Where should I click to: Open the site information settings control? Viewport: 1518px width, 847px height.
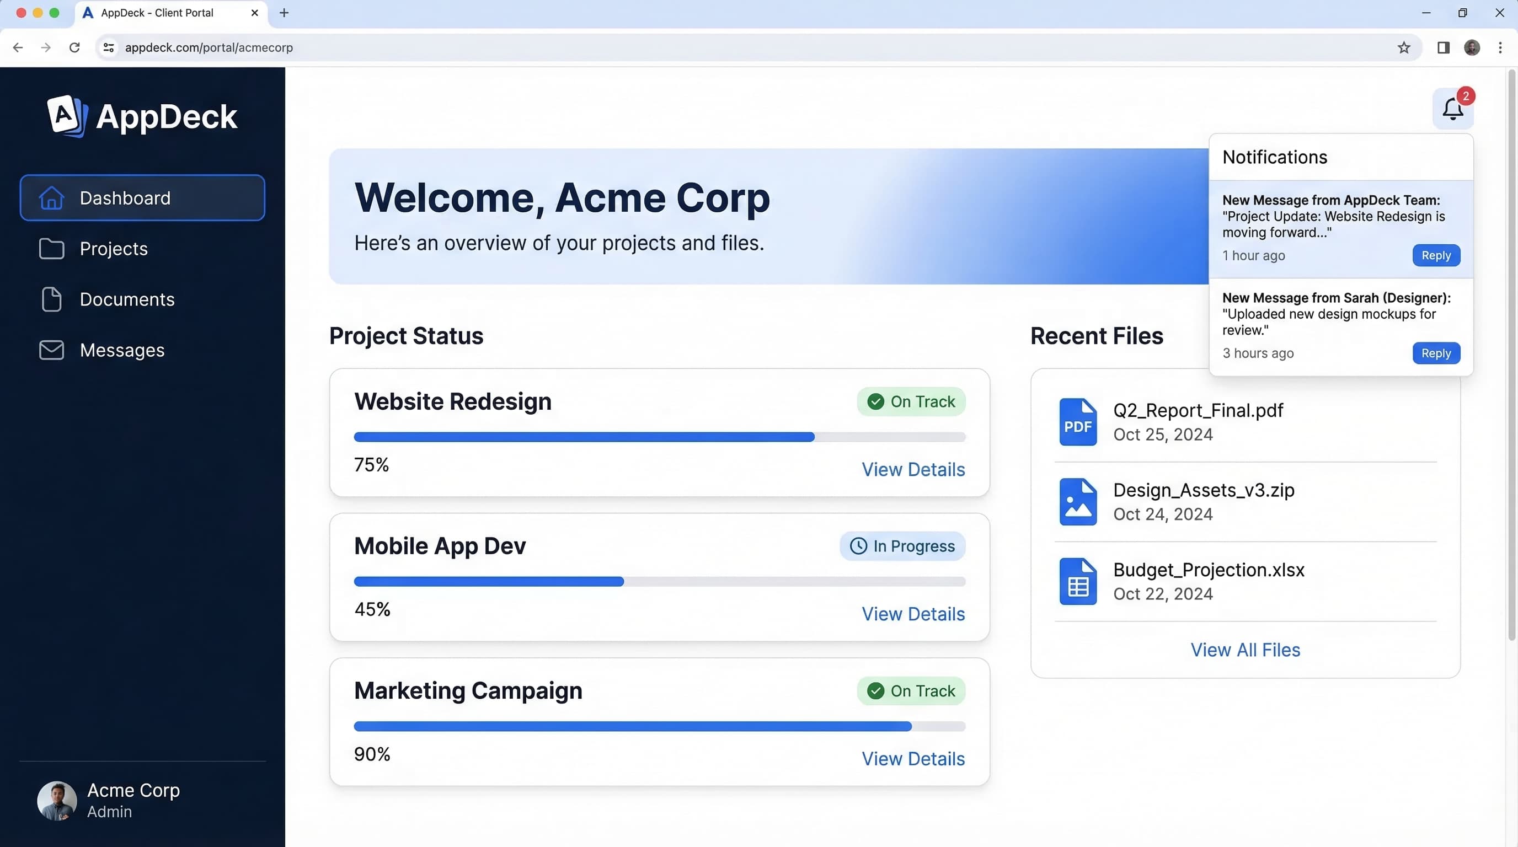tap(109, 48)
